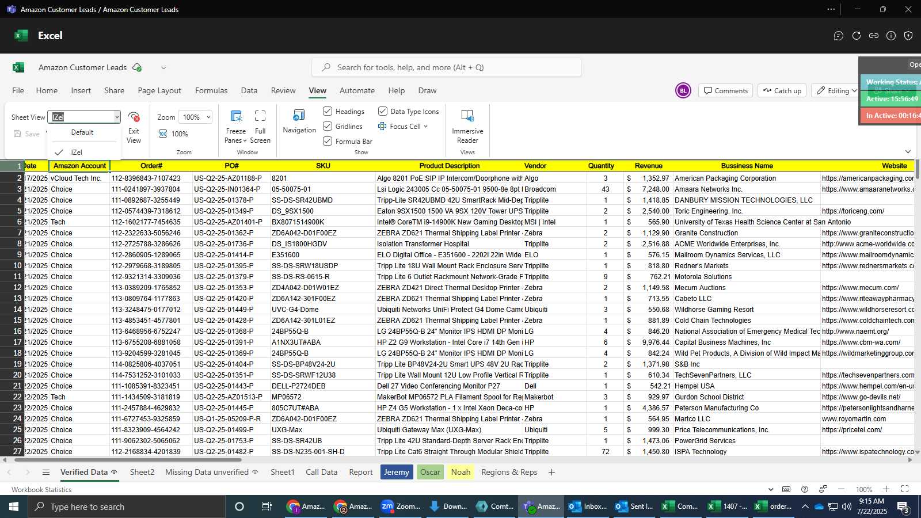Open americanpackaging.com website link
The image size is (921, 518).
(867, 178)
